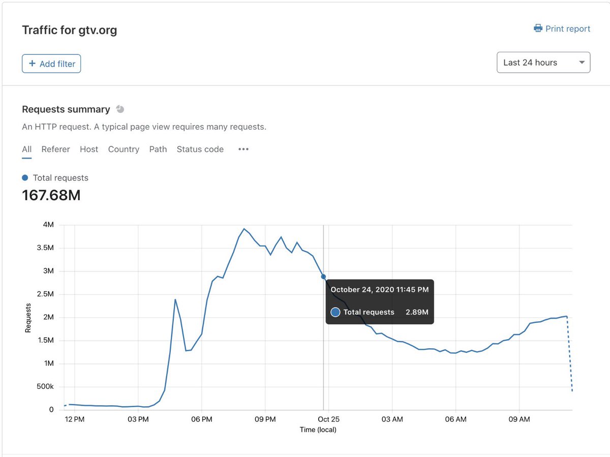The width and height of the screenshot is (610, 457).
Task: Click the 2.89M tooltip value
Action: [x=416, y=312]
